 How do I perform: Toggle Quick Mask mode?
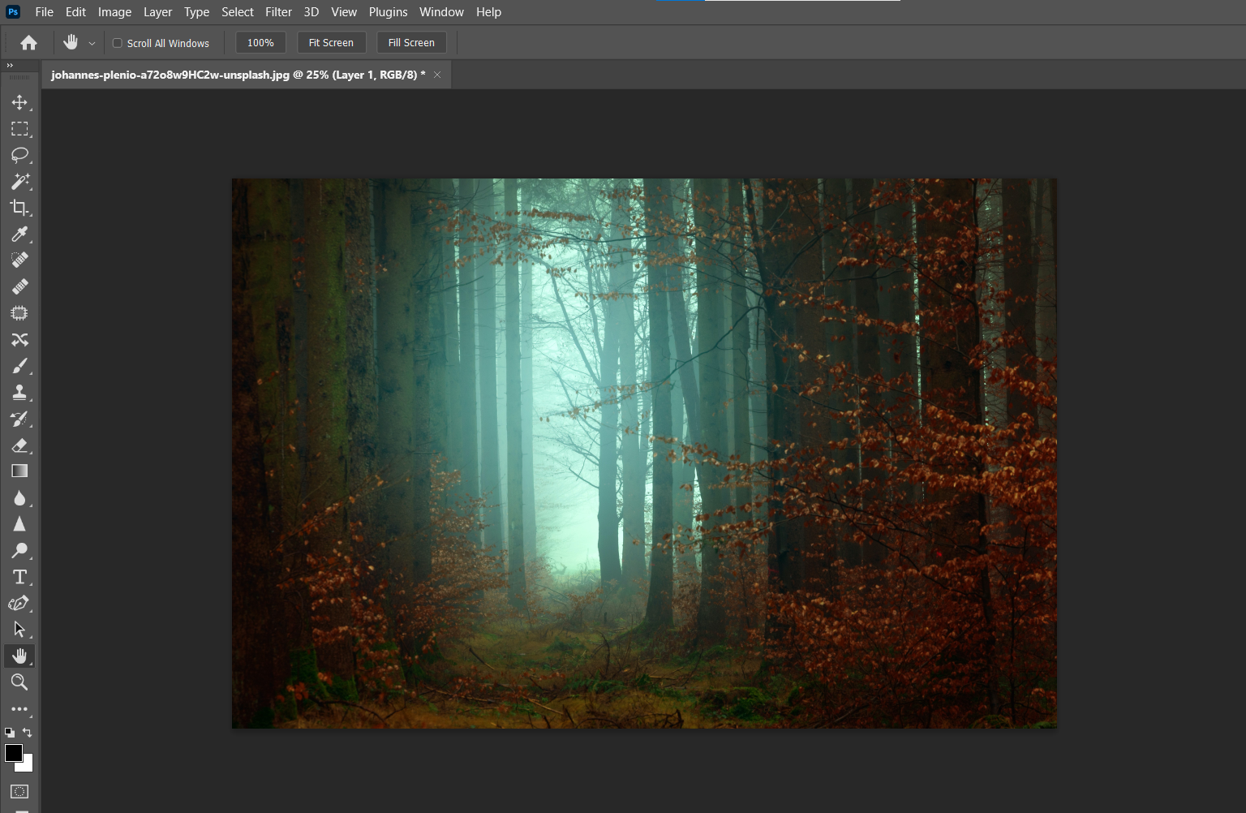click(19, 791)
